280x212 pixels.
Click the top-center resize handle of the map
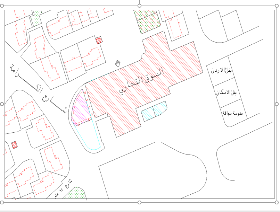point(139,6)
